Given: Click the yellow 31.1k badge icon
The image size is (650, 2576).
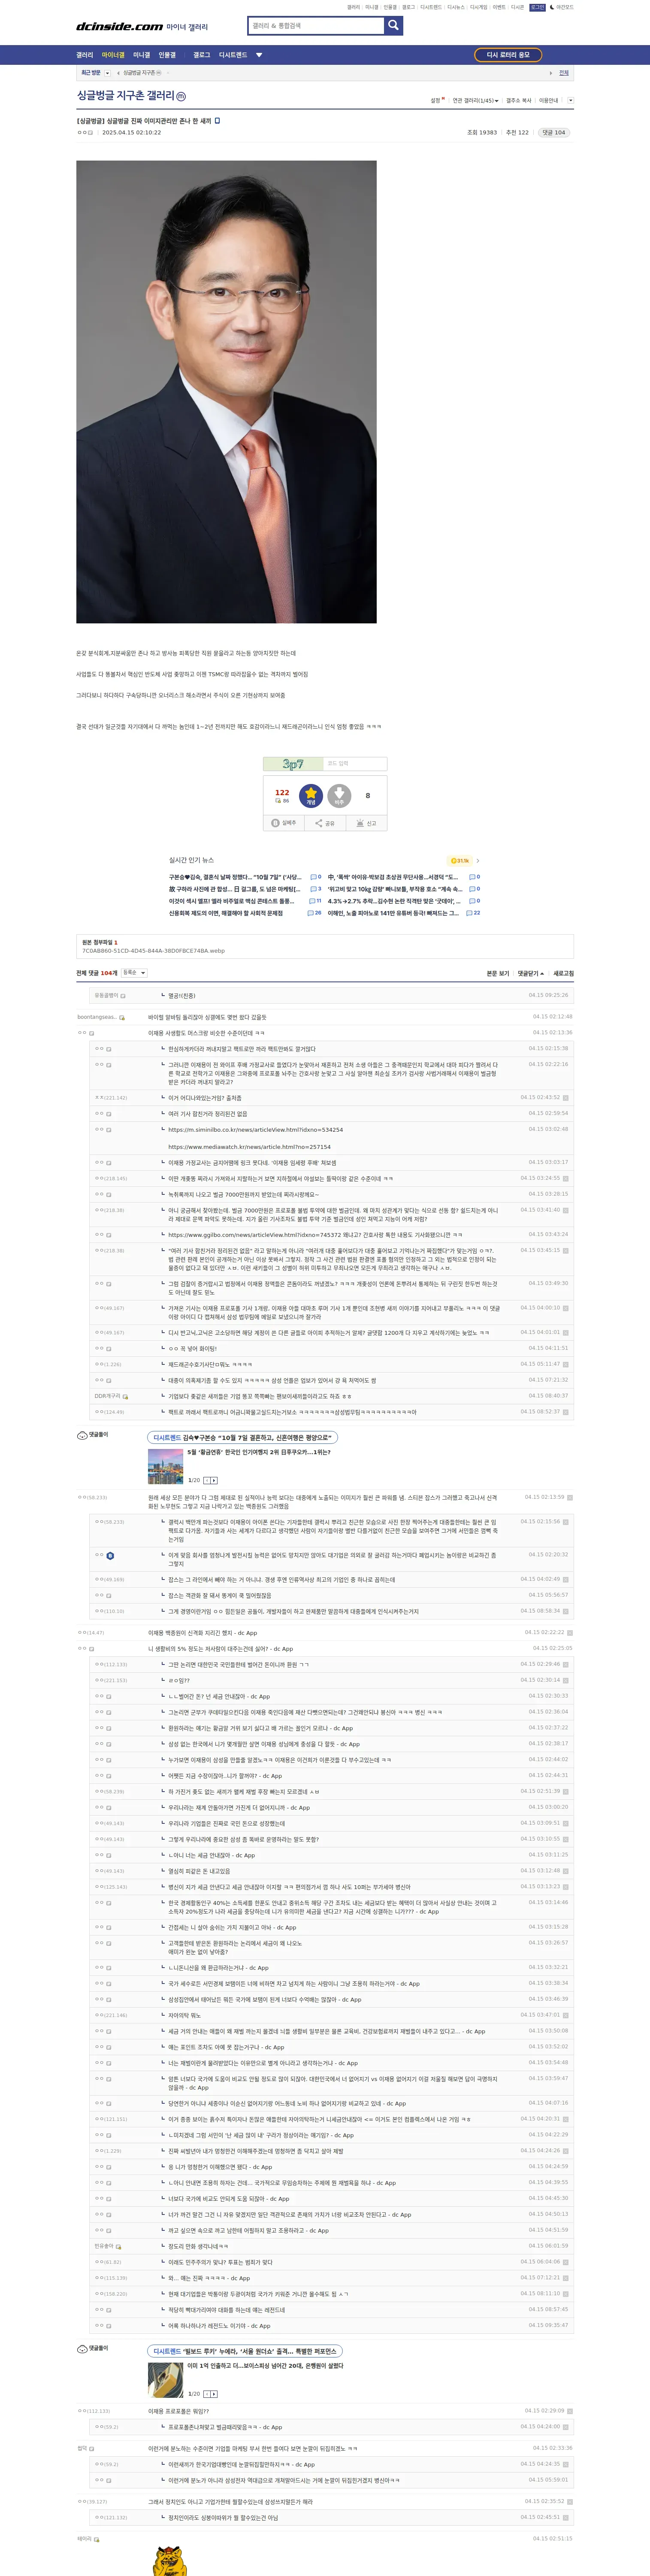Looking at the screenshot, I should (x=460, y=860).
